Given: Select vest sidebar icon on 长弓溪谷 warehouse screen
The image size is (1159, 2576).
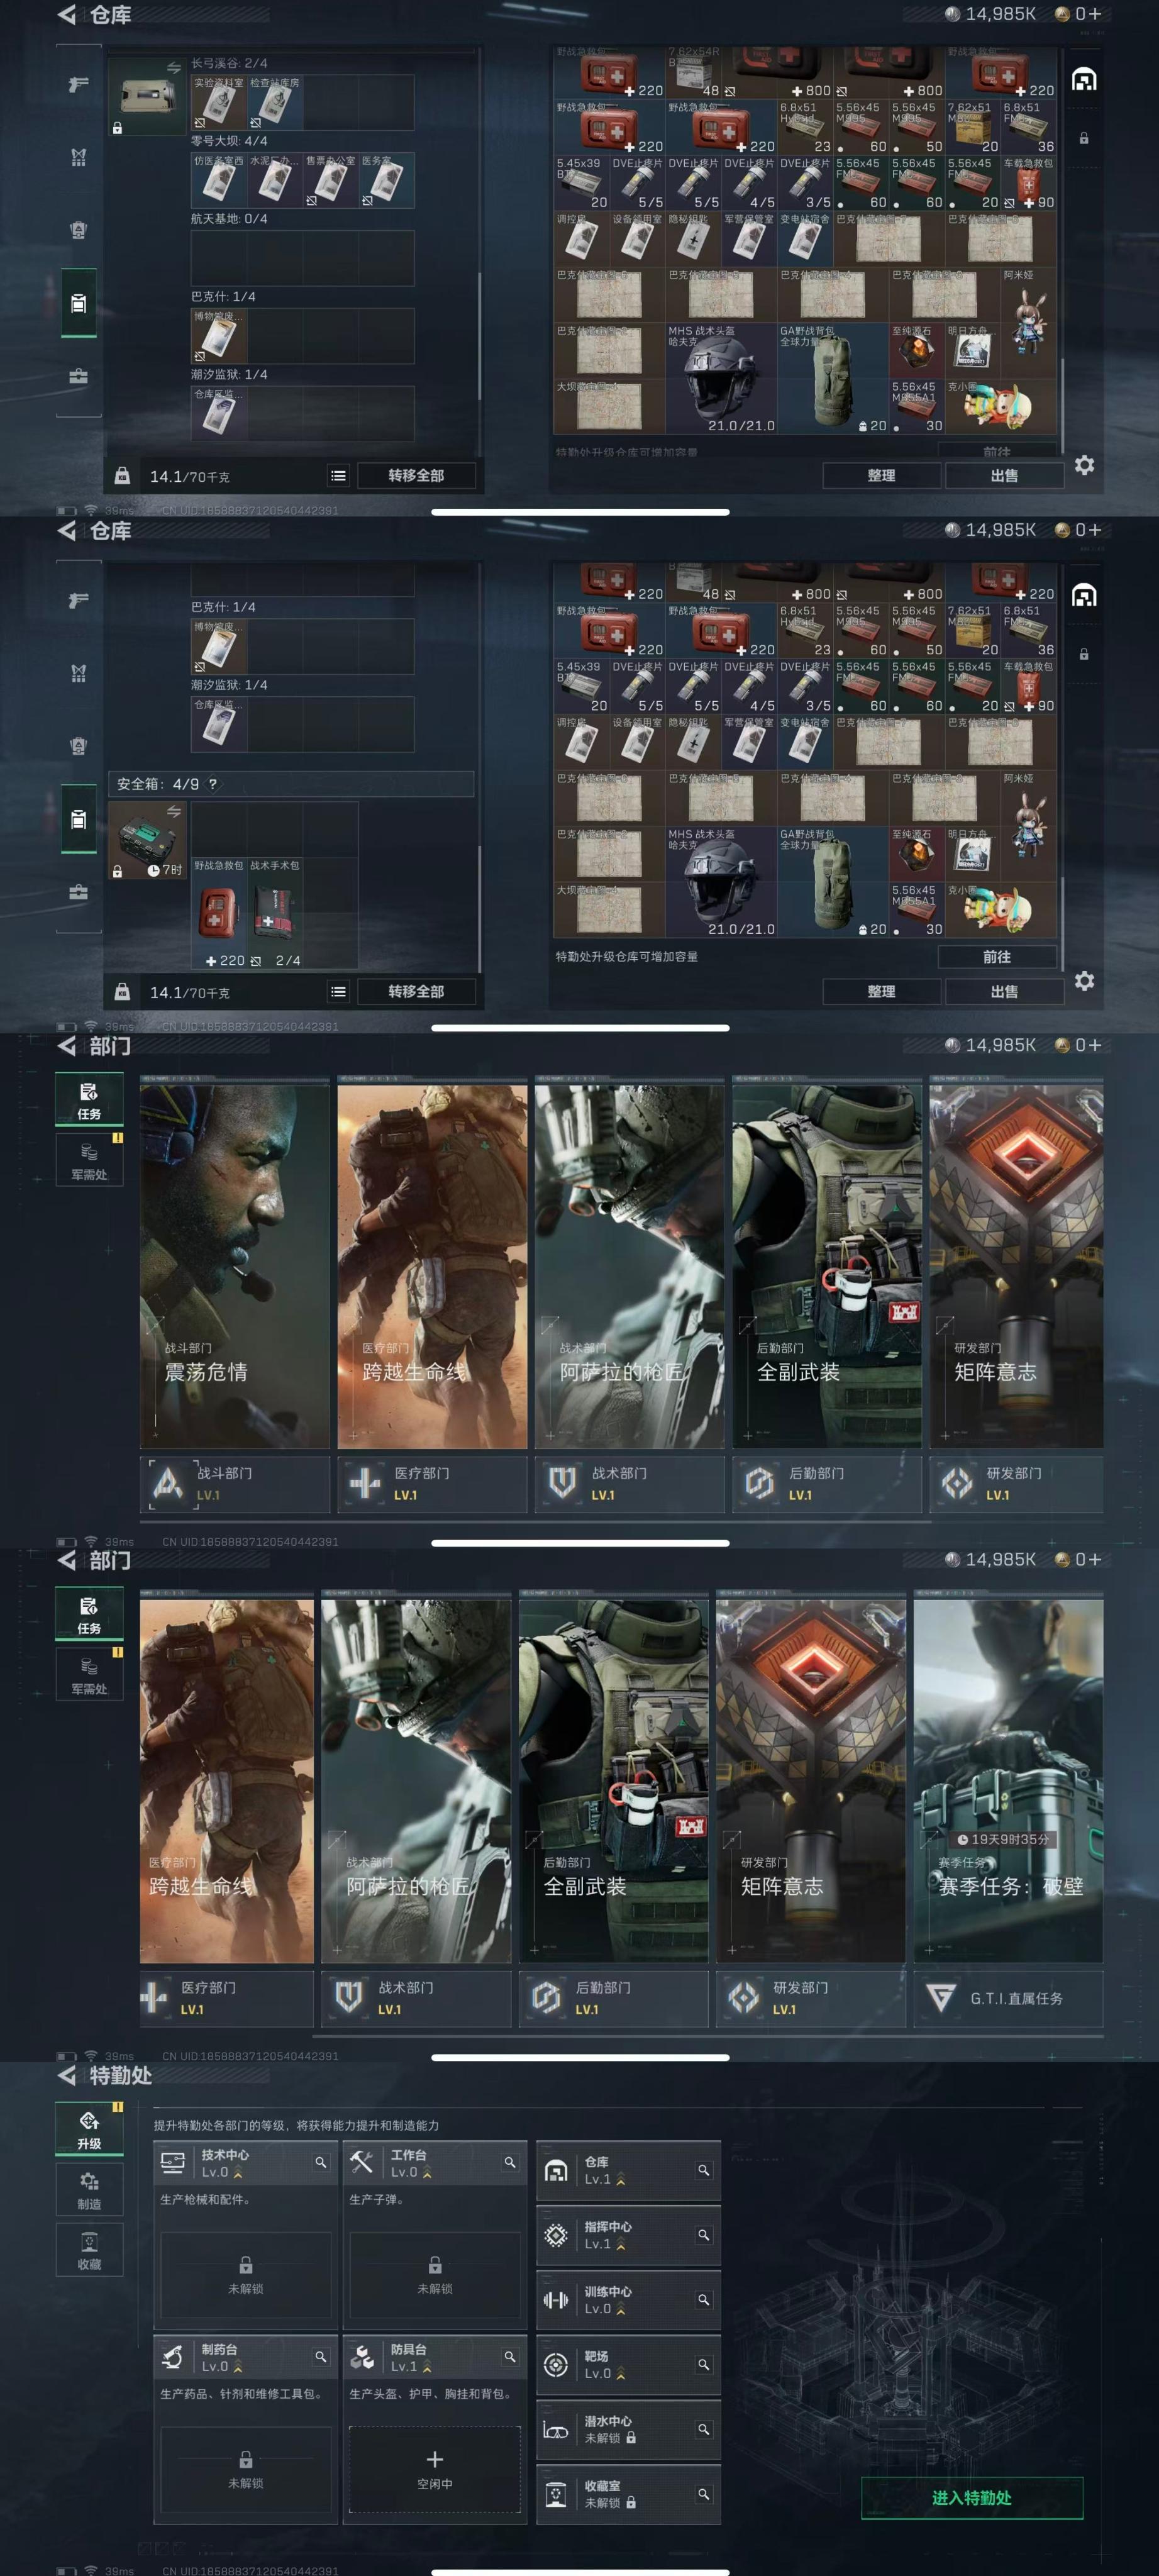Looking at the screenshot, I should (78, 230).
